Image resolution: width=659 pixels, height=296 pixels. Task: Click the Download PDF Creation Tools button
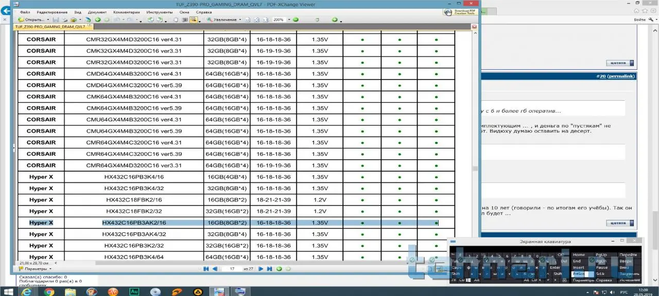coord(460,12)
